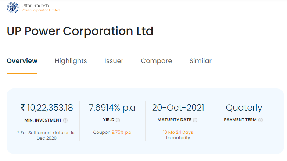287x161 pixels.
Task: Click the 7.6914% p.a yield value
Action: (x=112, y=108)
